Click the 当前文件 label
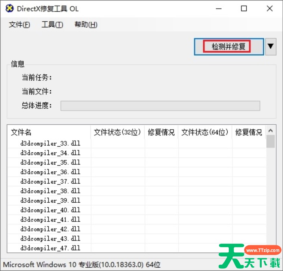 click(x=37, y=91)
